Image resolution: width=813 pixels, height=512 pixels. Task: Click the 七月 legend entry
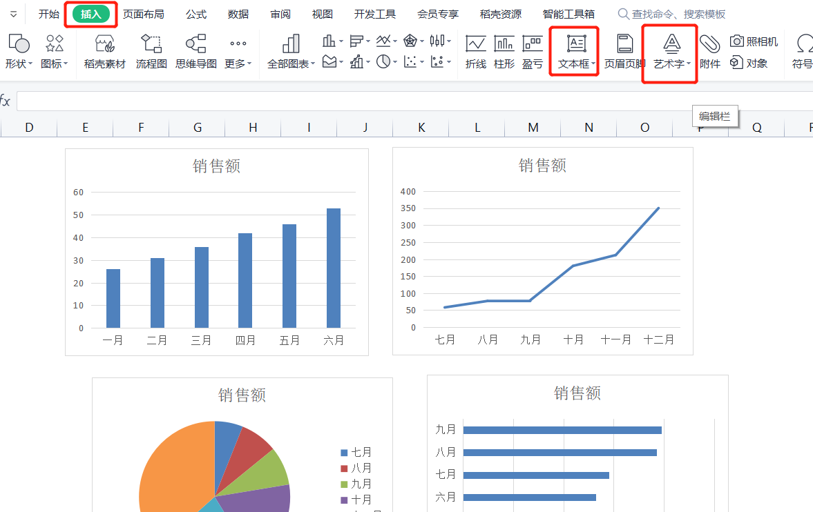point(356,453)
